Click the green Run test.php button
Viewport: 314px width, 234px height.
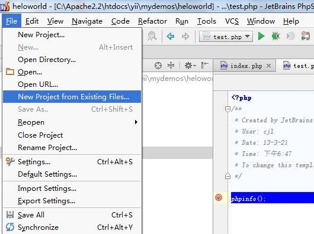point(261,37)
